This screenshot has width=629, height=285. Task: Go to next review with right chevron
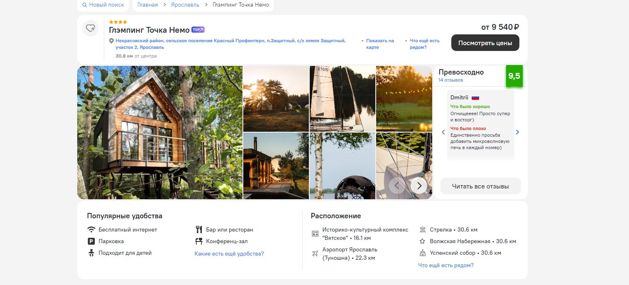[517, 132]
